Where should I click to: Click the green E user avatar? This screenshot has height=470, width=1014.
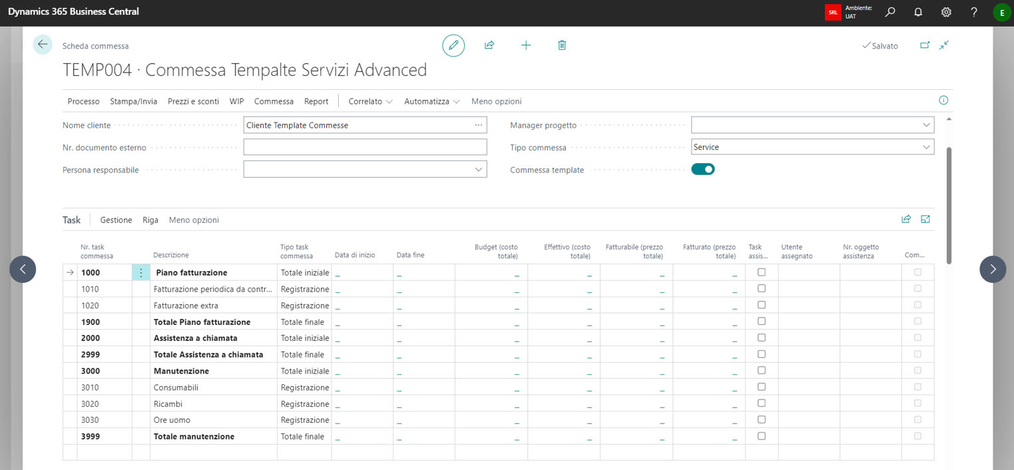1002,12
